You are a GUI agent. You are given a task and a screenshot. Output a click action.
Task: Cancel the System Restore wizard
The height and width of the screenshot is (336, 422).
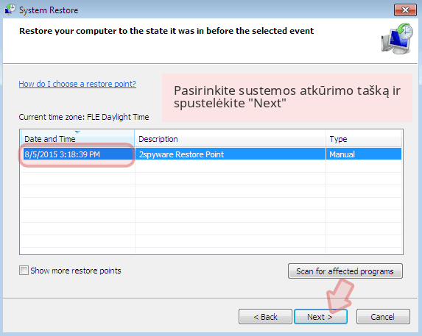pos(383,317)
